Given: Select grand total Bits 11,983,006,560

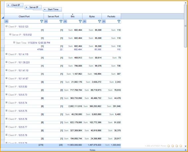Looking at the screenshot, I should pos(75,145).
